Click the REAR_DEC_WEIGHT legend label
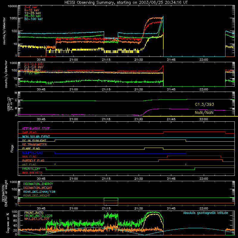This screenshot has height=238, width=238. pyautogui.click(x=37, y=196)
